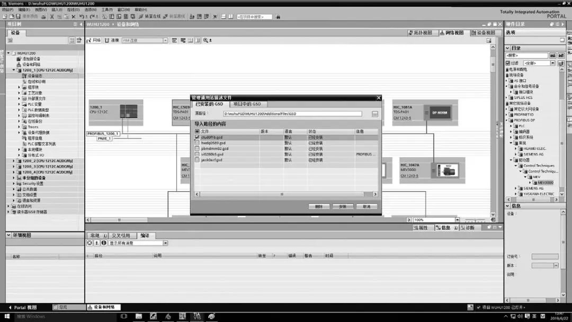Click the zoom magnifier icon in the network toolbar

click(x=205, y=40)
